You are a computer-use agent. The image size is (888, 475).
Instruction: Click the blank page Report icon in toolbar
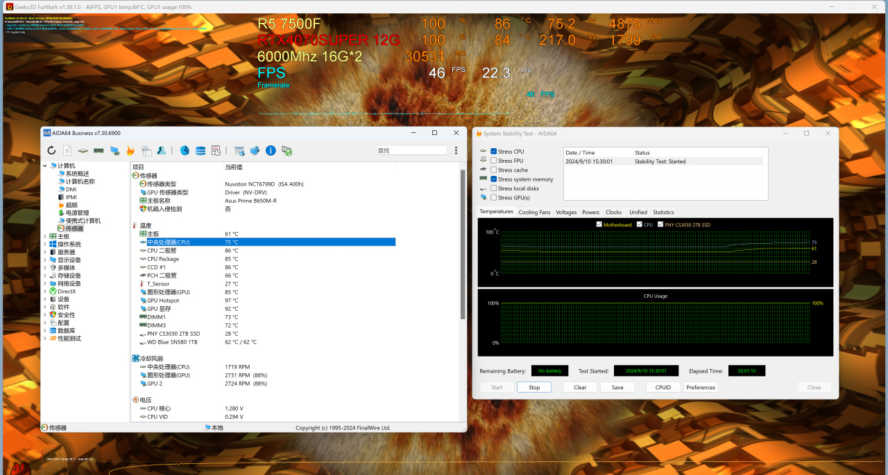point(67,150)
